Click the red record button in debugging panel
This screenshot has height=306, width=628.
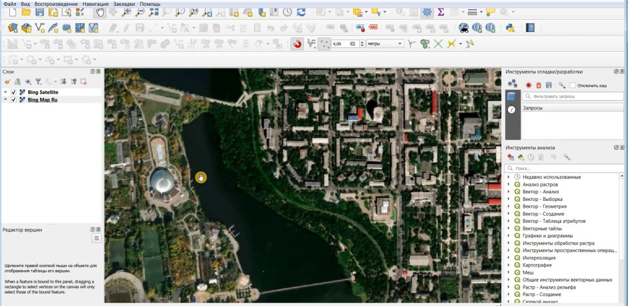(x=529, y=85)
